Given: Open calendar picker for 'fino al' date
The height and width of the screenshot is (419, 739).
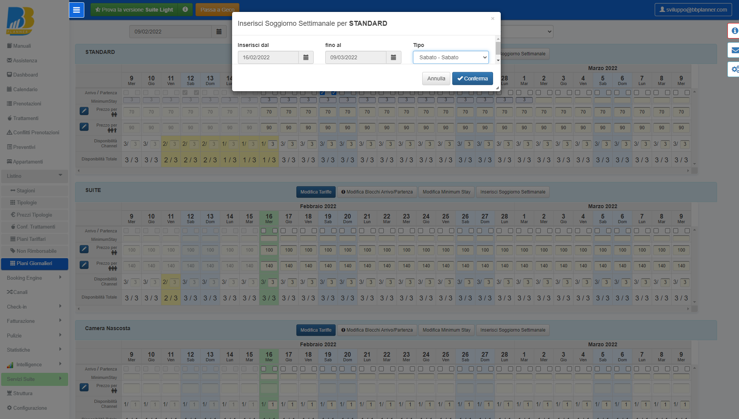Looking at the screenshot, I should [x=393, y=57].
